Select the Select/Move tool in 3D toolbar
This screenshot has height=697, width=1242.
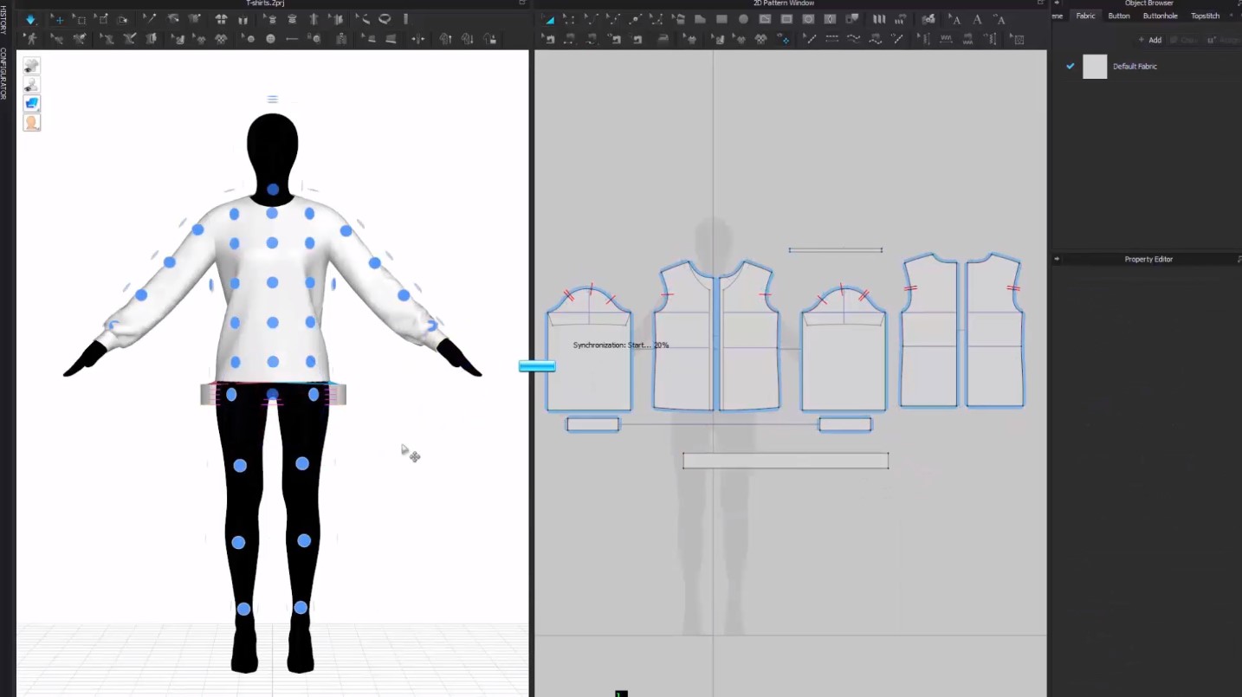click(58, 19)
